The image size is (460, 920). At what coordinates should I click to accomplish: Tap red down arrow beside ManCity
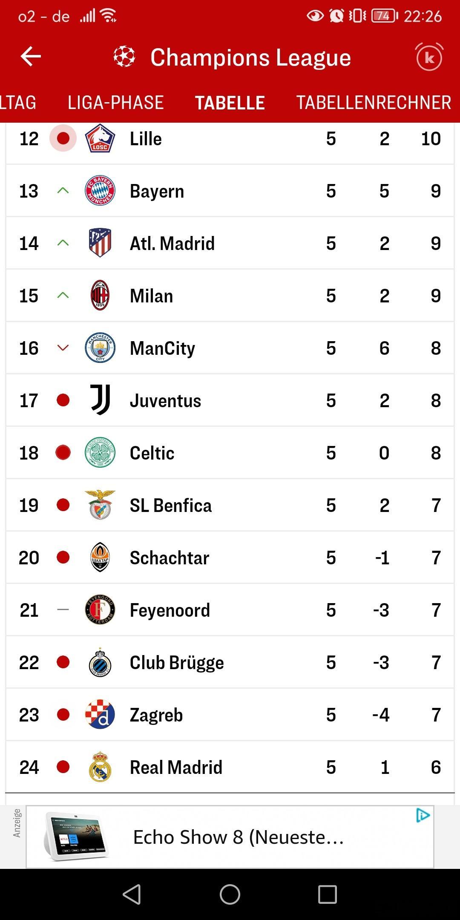[63, 348]
